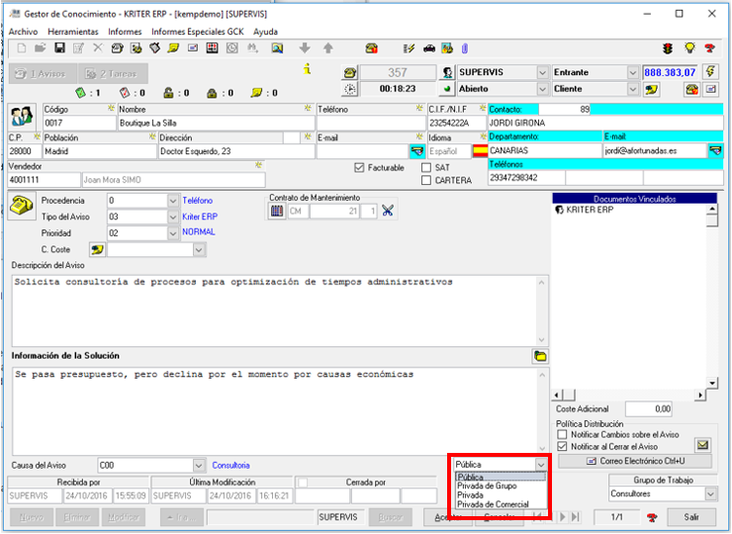
Task: Click the lightning bolt icon beside 888.383,07
Action: 710,72
